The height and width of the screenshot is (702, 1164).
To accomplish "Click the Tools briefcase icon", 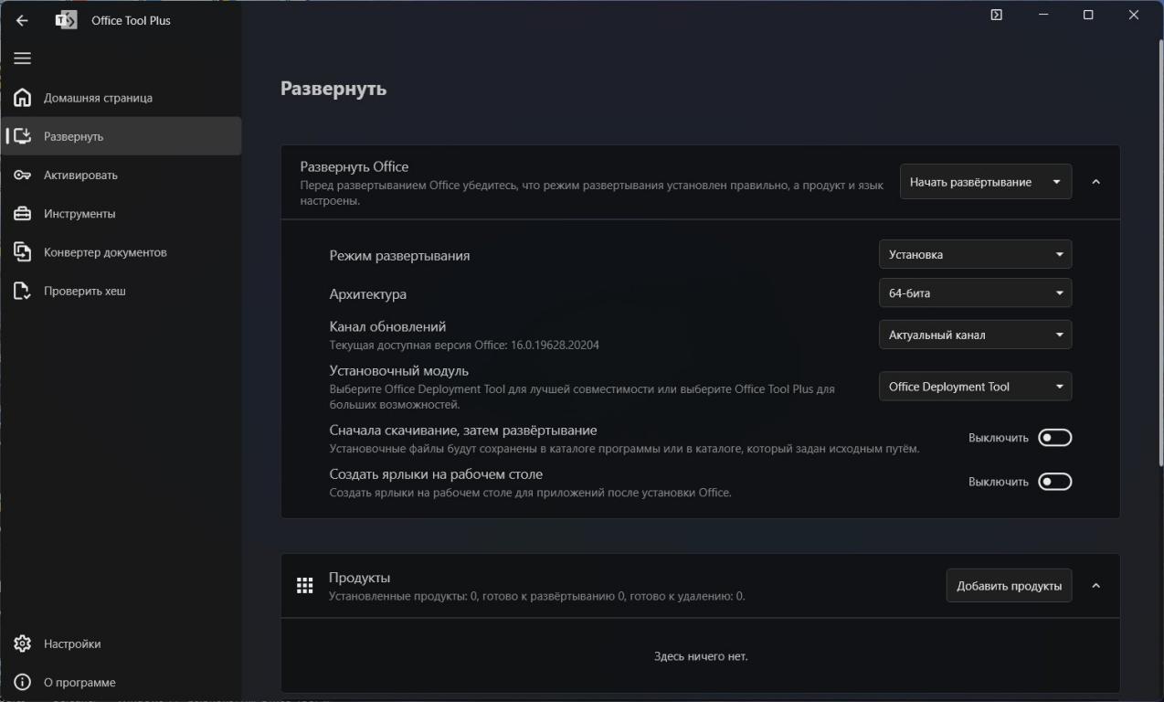I will tap(22, 214).
